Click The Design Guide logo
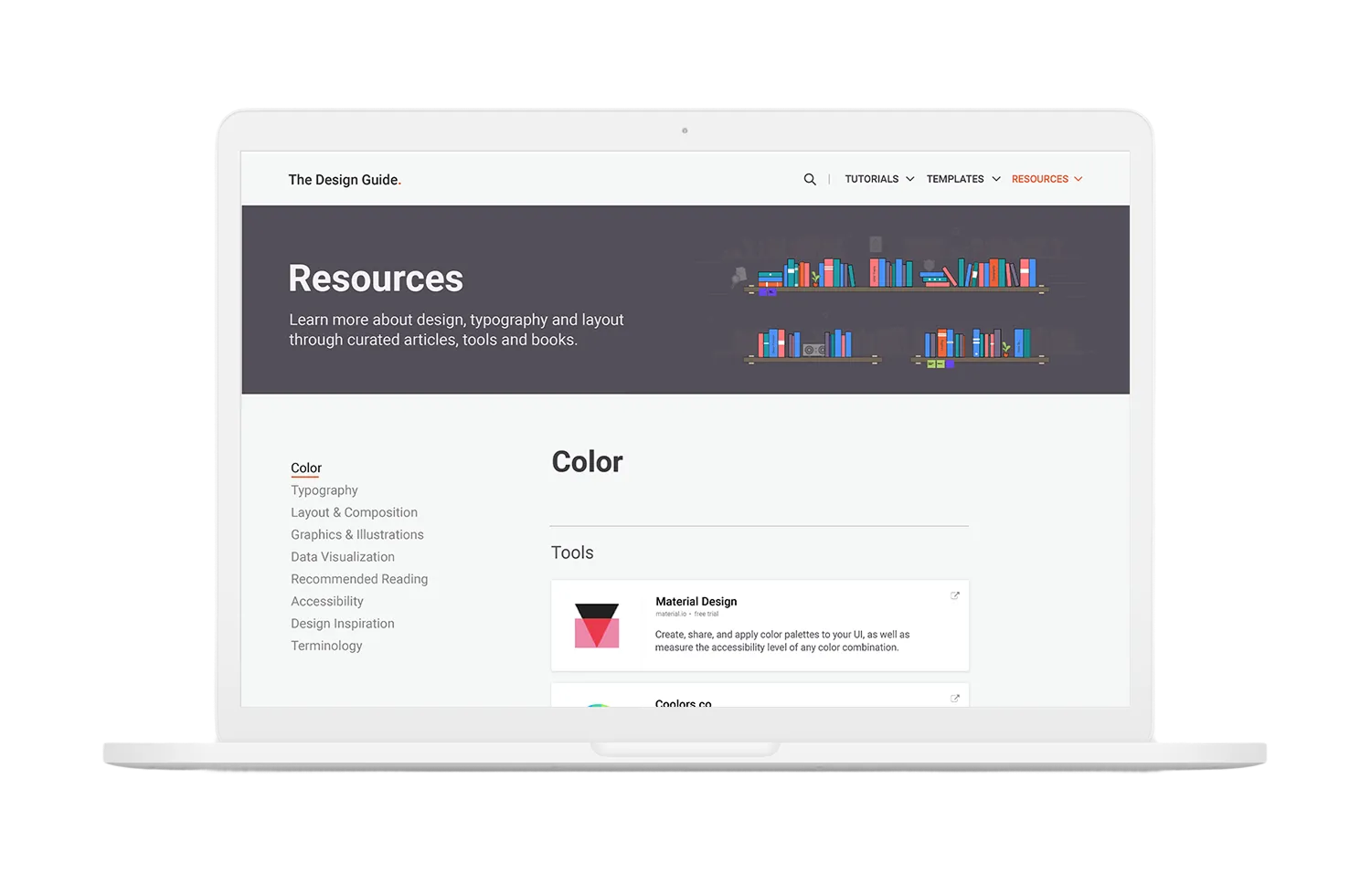 [345, 179]
